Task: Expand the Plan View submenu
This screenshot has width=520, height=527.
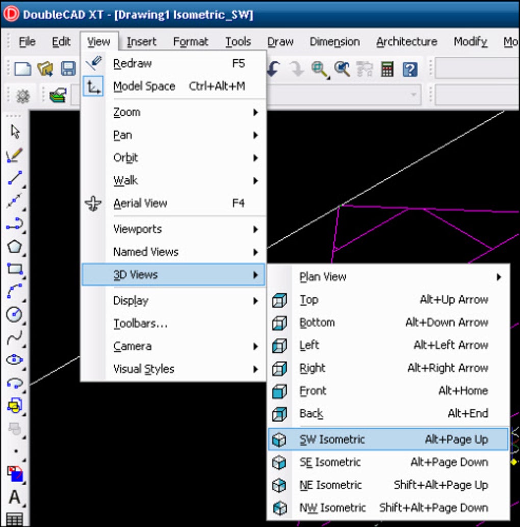Action: (x=388, y=277)
